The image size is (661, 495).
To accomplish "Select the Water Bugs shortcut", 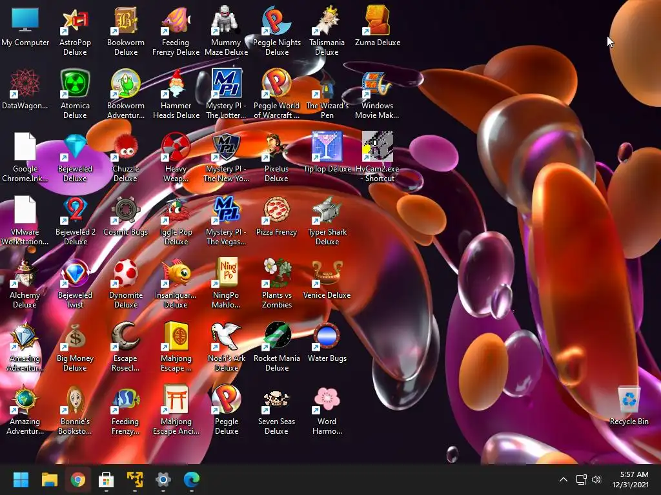I will (327, 336).
